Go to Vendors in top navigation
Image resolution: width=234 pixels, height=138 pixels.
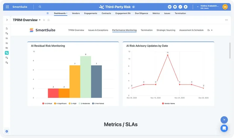76,13
